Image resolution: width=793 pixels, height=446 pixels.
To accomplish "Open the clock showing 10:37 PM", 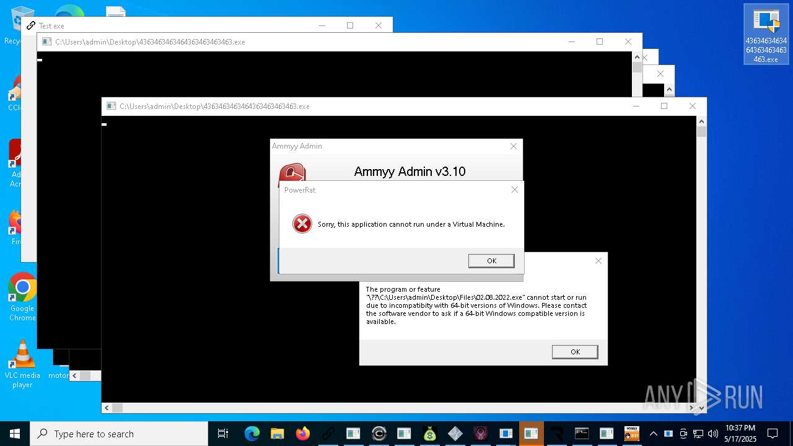I will pyautogui.click(x=740, y=434).
